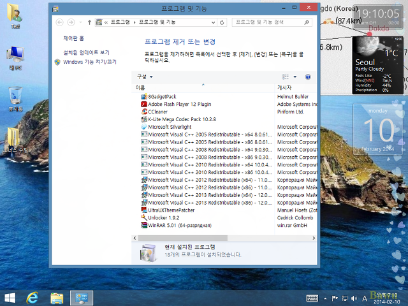Click the taskbar clock and date

pyautogui.click(x=387, y=298)
